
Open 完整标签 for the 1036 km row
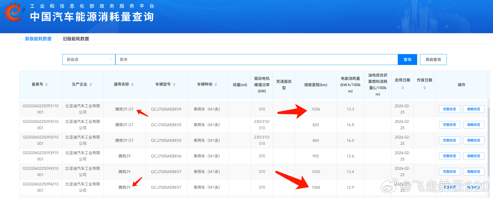(449, 109)
